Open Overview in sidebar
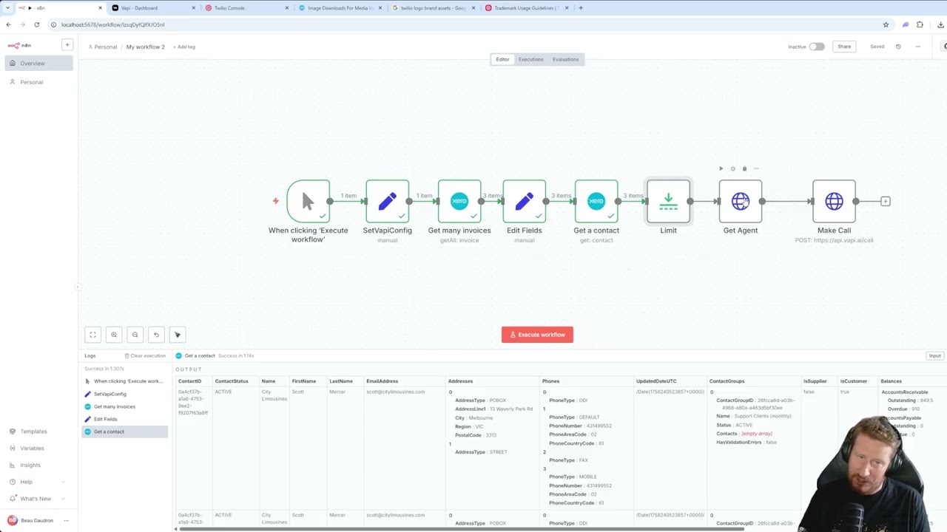947x532 pixels. click(x=39, y=63)
